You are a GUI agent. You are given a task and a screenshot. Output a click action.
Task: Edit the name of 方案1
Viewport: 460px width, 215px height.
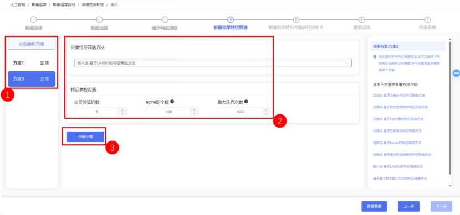coord(42,63)
